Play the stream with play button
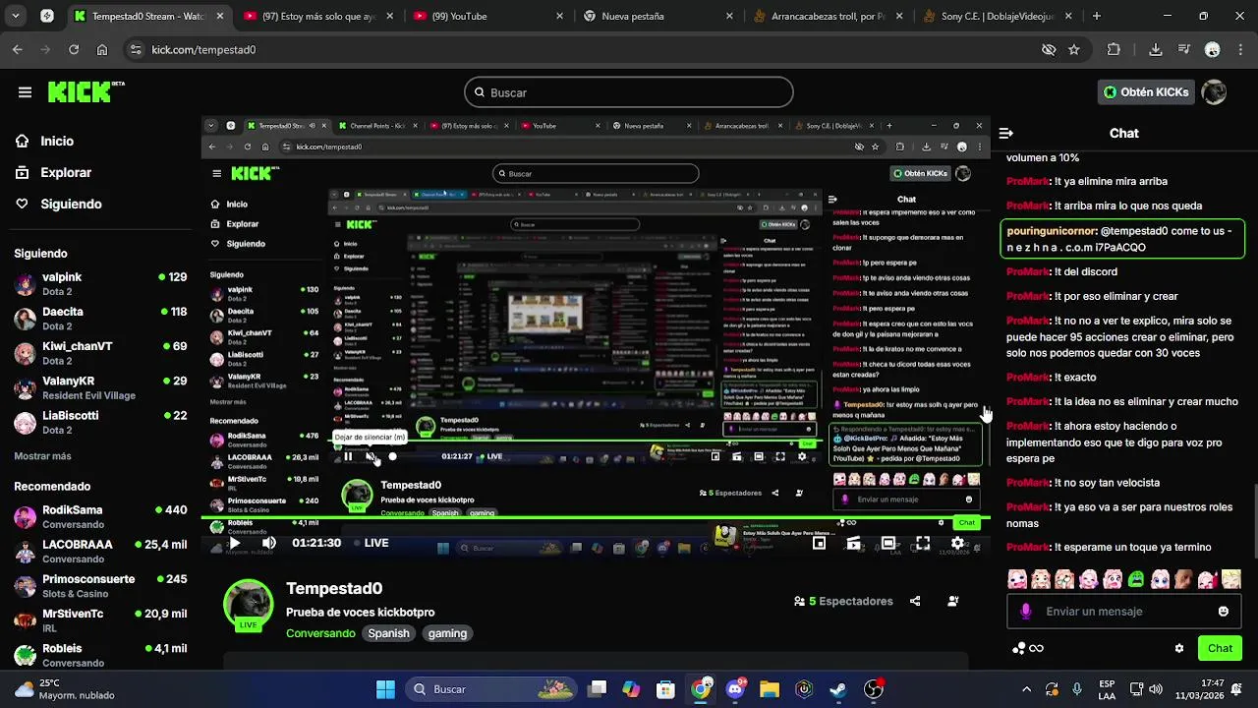The height and width of the screenshot is (708, 1258). tap(234, 543)
